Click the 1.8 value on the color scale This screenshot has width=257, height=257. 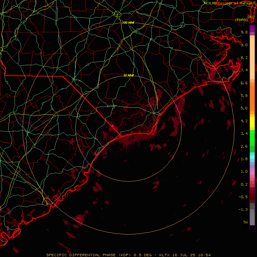coord(244,159)
